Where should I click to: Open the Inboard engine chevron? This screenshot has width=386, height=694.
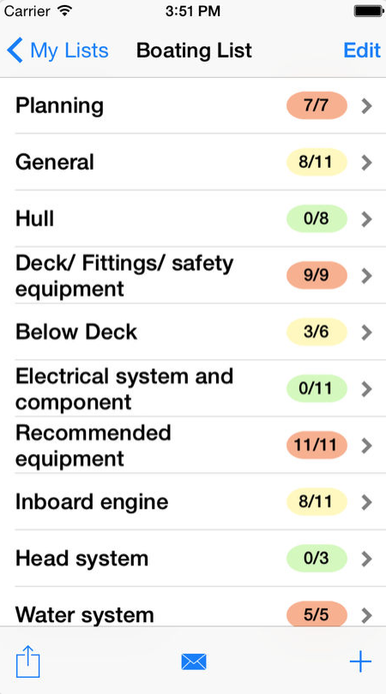click(366, 502)
